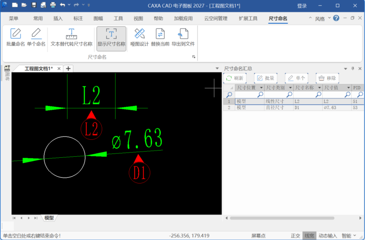The image size is (365, 240).
Task: Open the quick access toolbar customize arrow
Action: pyautogui.click(x=89, y=5)
